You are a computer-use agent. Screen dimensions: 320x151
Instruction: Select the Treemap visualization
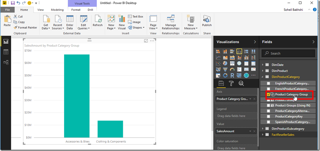pyautogui.click(x=232, y=64)
